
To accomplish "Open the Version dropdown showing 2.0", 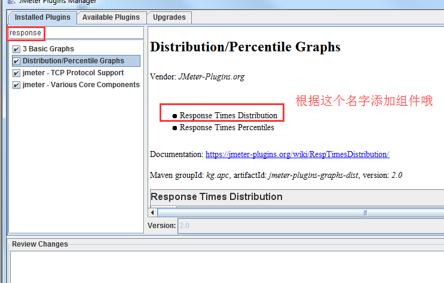I will coord(311,226).
